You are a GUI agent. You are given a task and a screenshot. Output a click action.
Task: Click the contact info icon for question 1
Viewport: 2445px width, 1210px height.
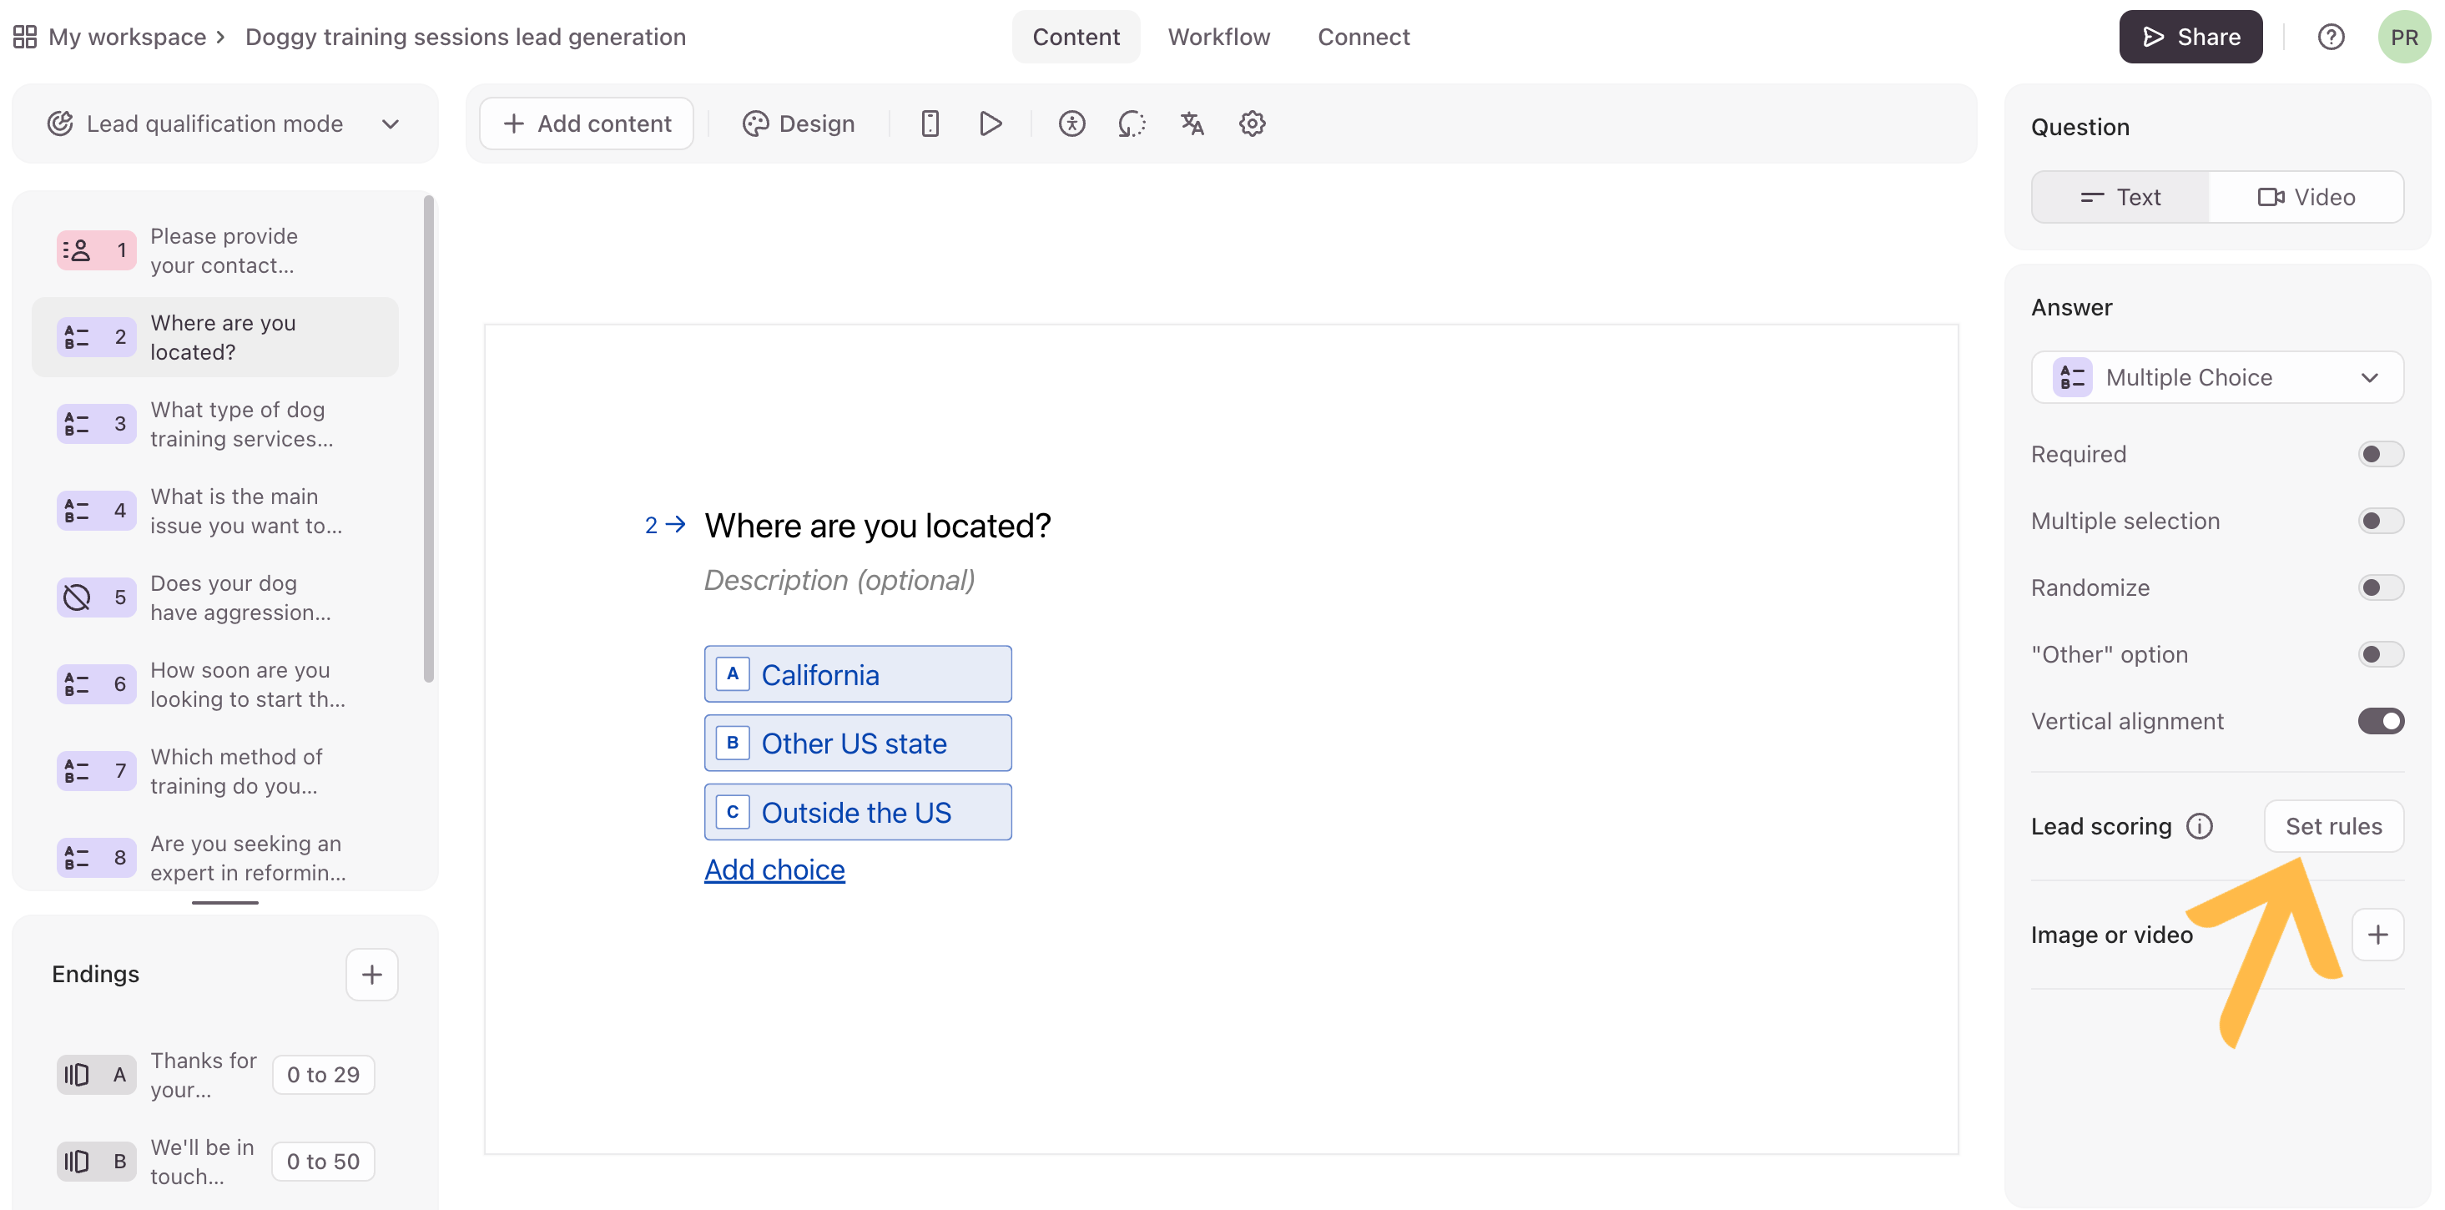tap(78, 250)
